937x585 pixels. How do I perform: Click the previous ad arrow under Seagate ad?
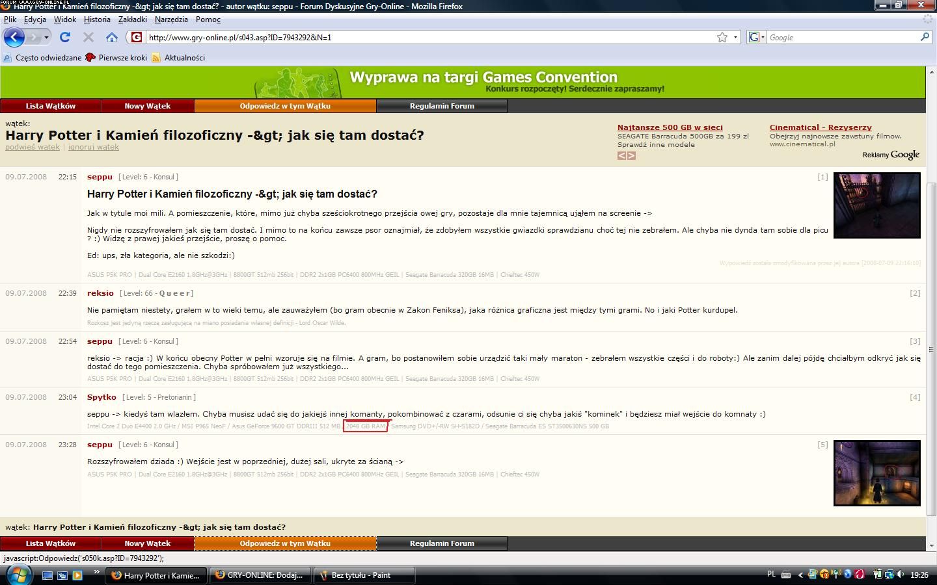coord(621,155)
